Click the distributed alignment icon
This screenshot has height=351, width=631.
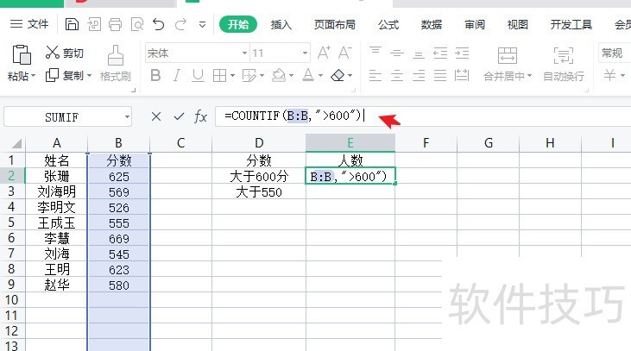[x=462, y=75]
